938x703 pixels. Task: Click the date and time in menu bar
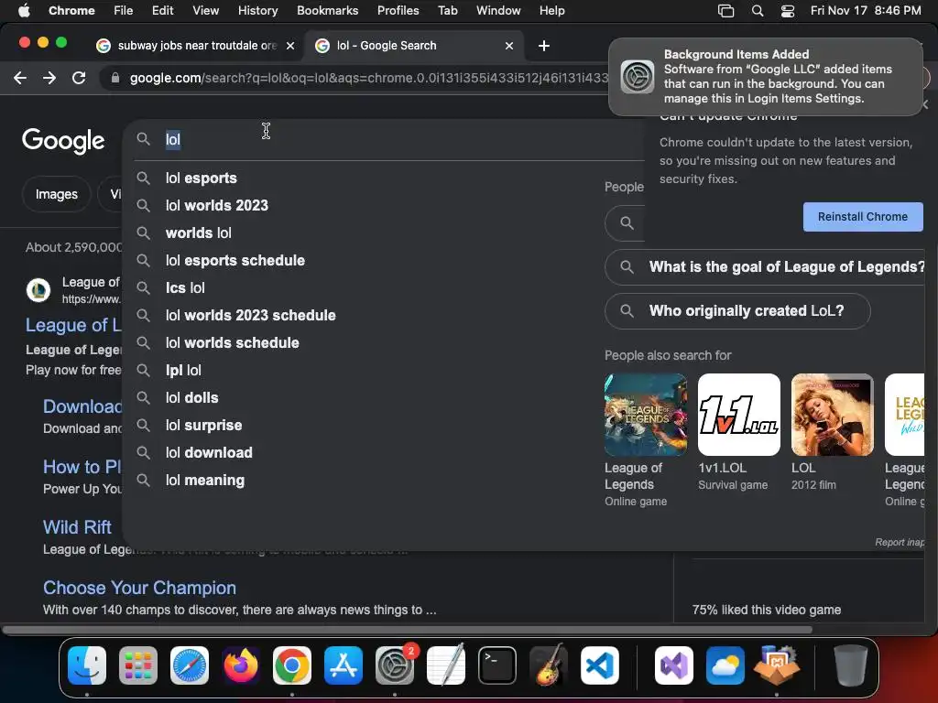pos(866,11)
